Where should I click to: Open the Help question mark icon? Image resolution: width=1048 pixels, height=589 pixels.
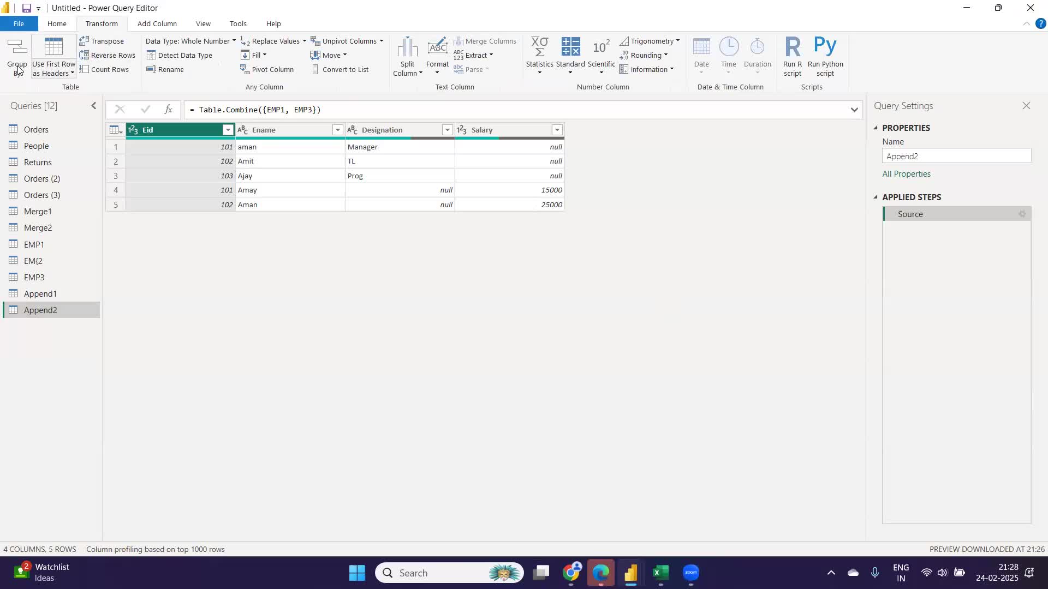tap(1041, 23)
